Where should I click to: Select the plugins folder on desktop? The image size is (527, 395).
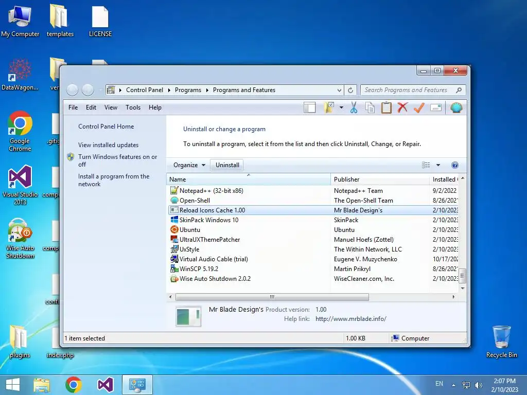click(x=20, y=342)
